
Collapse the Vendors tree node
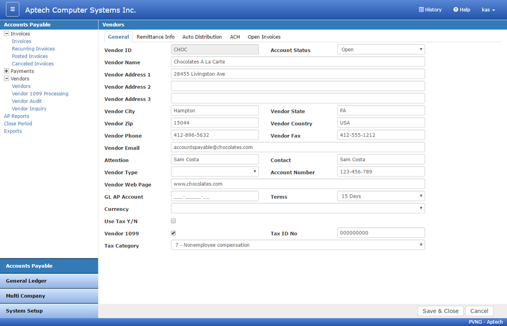[x=7, y=78]
